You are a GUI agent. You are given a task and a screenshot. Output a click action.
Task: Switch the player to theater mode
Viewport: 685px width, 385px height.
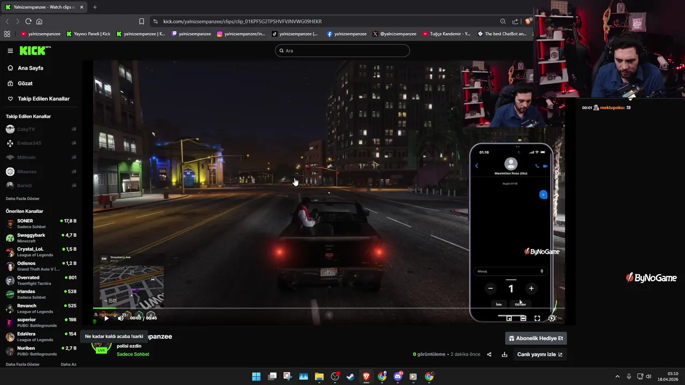click(x=523, y=318)
